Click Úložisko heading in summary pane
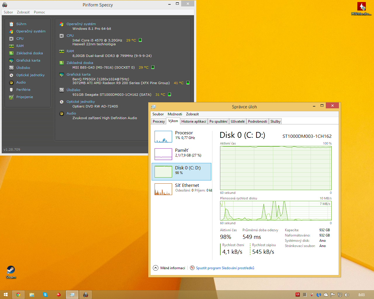Image resolution: width=374 pixels, height=299 pixels. tap(73, 90)
